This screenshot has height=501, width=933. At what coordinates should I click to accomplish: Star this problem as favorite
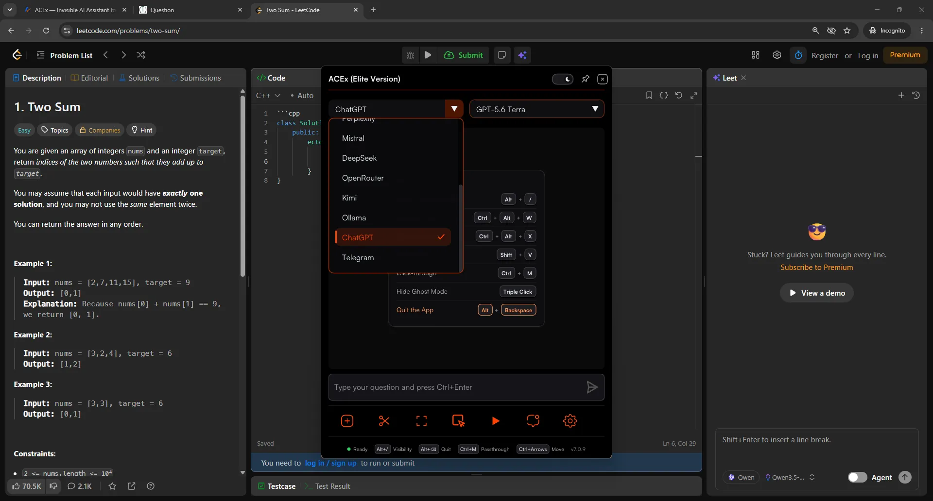(x=112, y=486)
